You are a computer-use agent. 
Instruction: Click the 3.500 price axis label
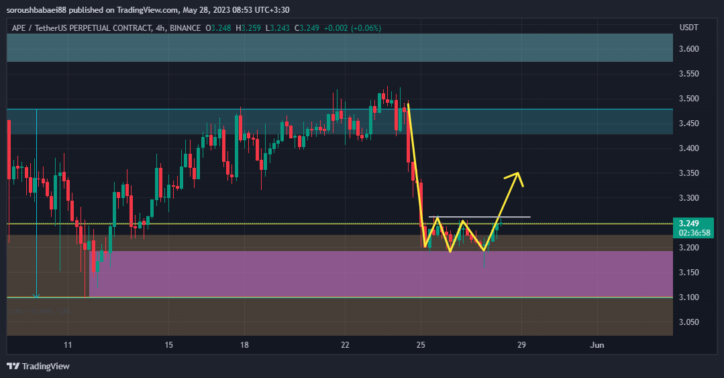tap(689, 99)
